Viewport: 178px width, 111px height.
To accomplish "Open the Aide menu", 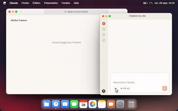I will (76, 3).
